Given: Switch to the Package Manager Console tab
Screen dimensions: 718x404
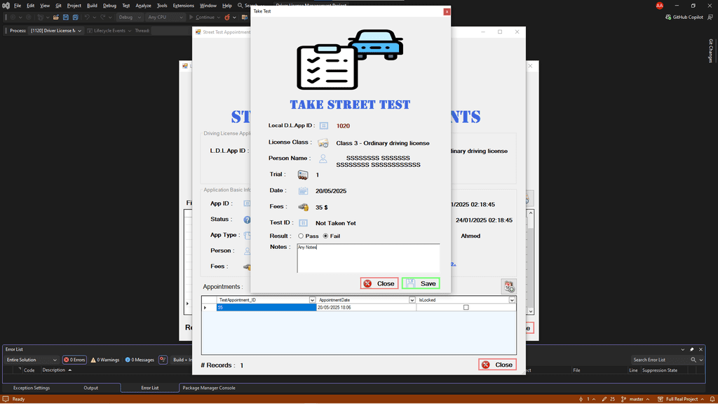Looking at the screenshot, I should 209,388.
